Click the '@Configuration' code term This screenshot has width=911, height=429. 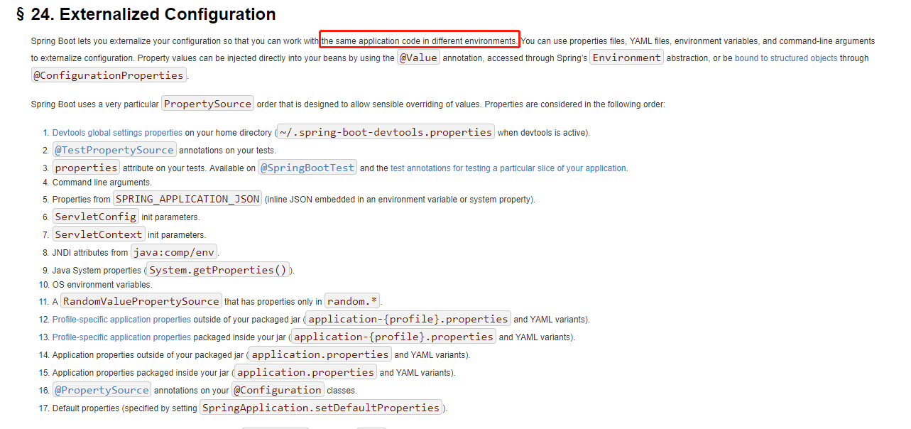click(278, 390)
